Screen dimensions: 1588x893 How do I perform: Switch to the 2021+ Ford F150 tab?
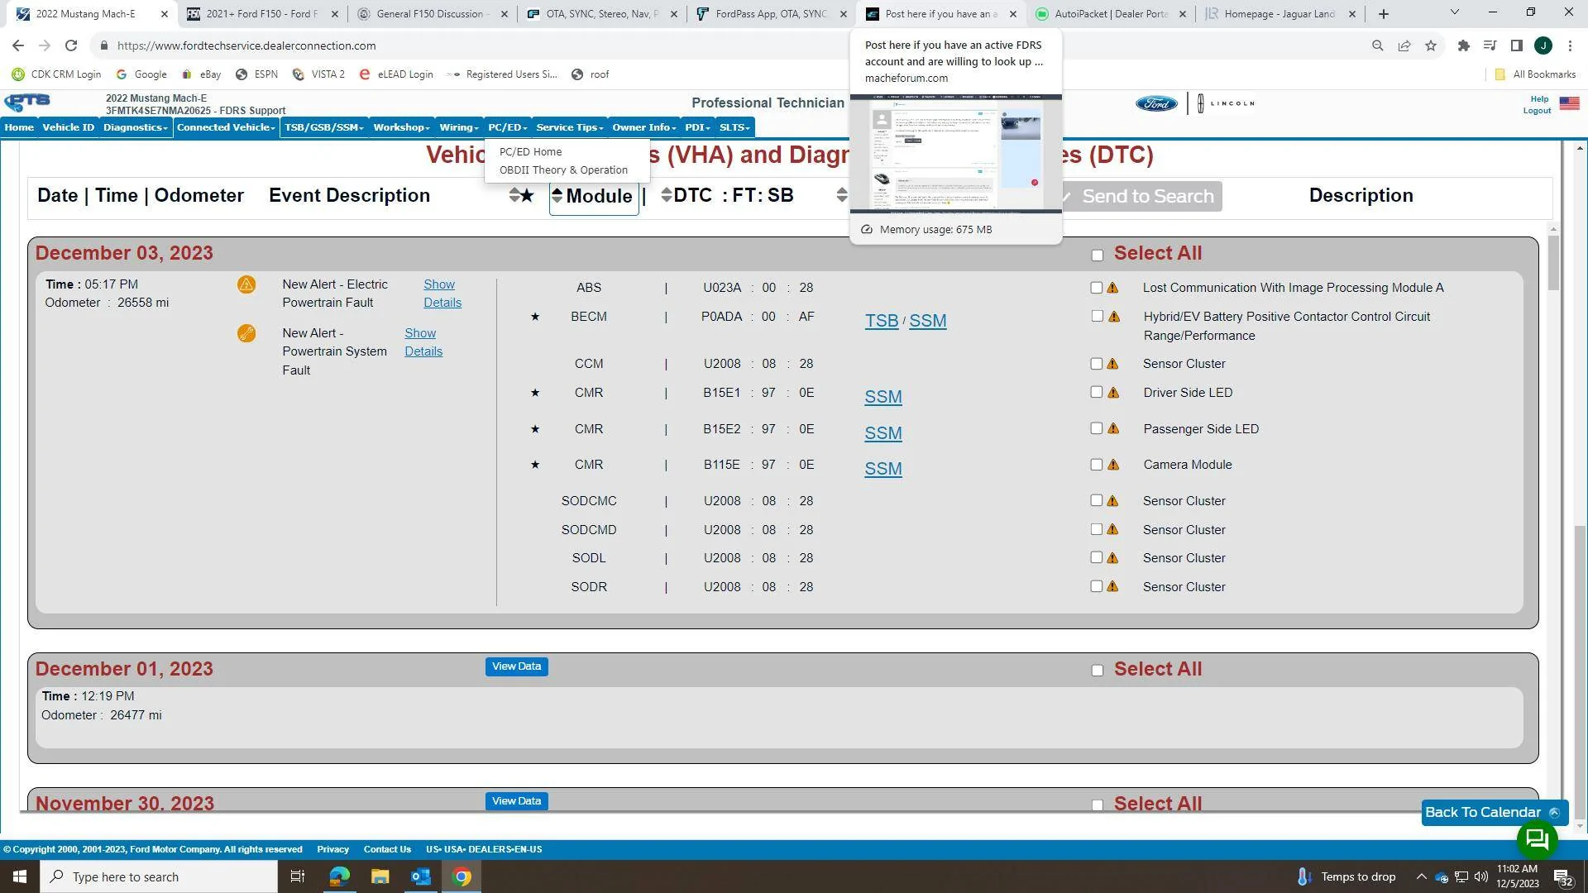click(x=263, y=14)
